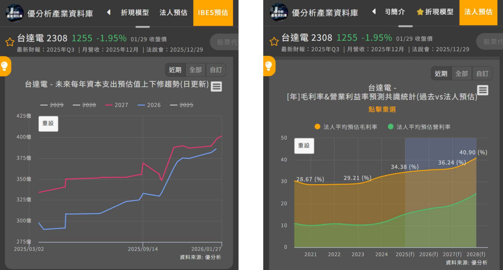Viewport: 503px width, 270px height.
Task: Click the star icon beside 折現模型 in right navigation
Action: click(420, 12)
